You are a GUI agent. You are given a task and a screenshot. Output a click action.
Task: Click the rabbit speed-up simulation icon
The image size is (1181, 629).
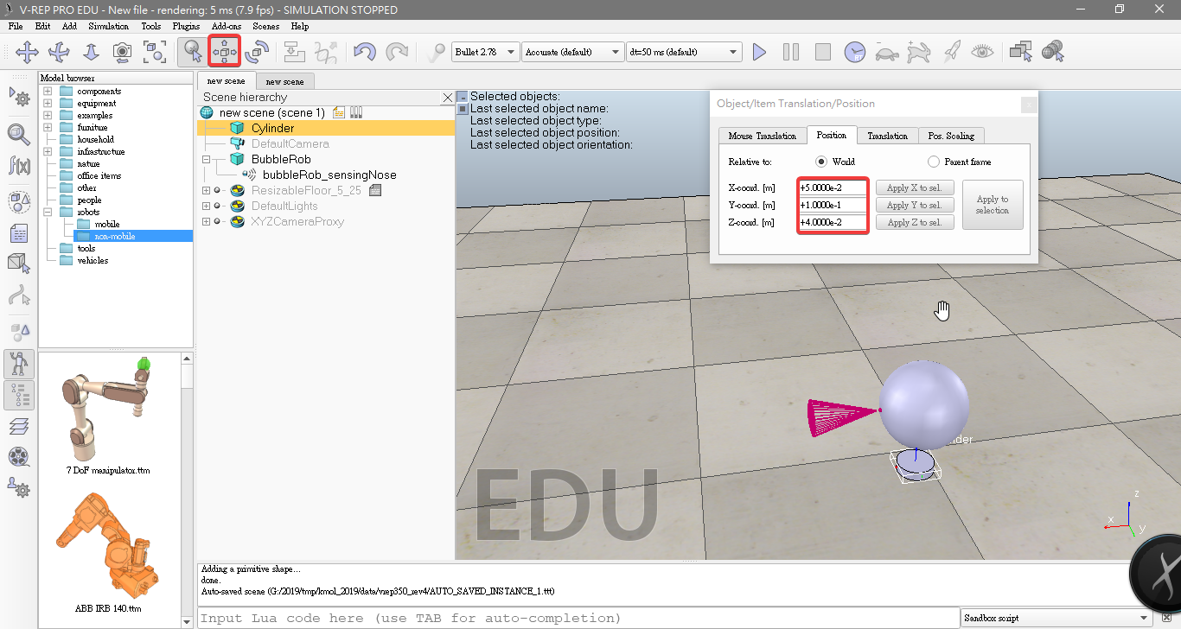pyautogui.click(x=918, y=52)
